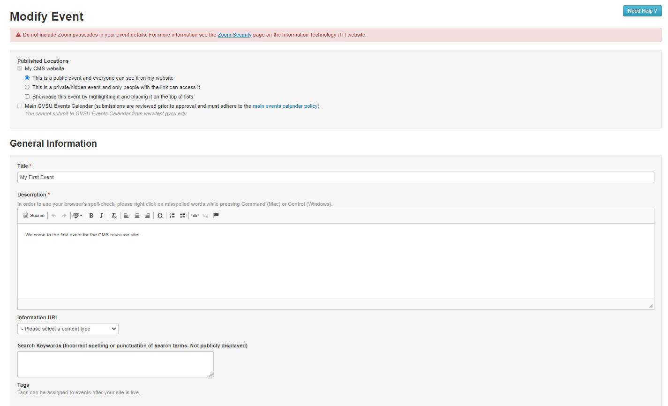Remove formatting using the Tx icon

(113, 215)
